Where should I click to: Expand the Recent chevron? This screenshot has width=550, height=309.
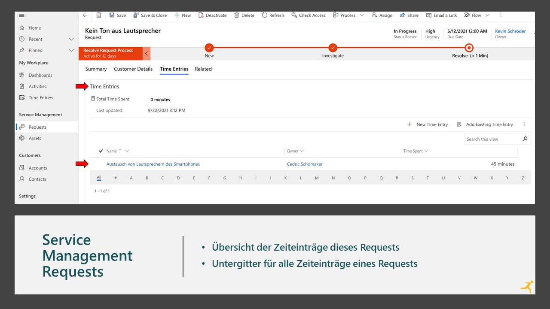click(x=71, y=39)
